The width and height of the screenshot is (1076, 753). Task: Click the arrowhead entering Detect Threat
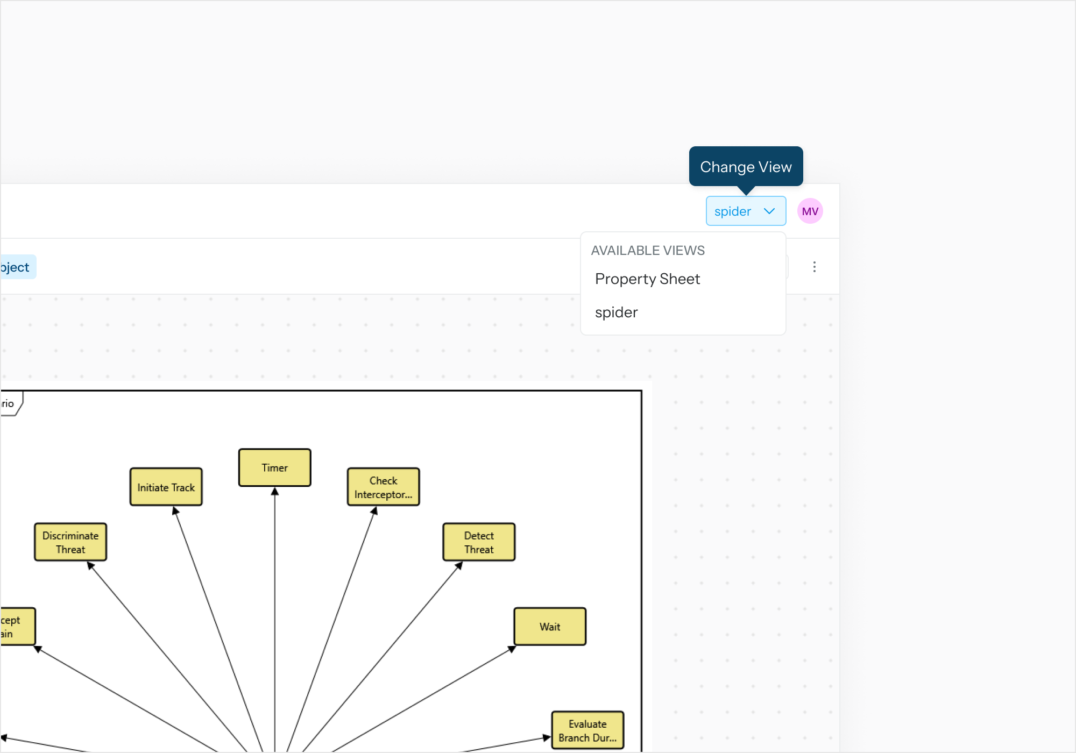(x=459, y=566)
